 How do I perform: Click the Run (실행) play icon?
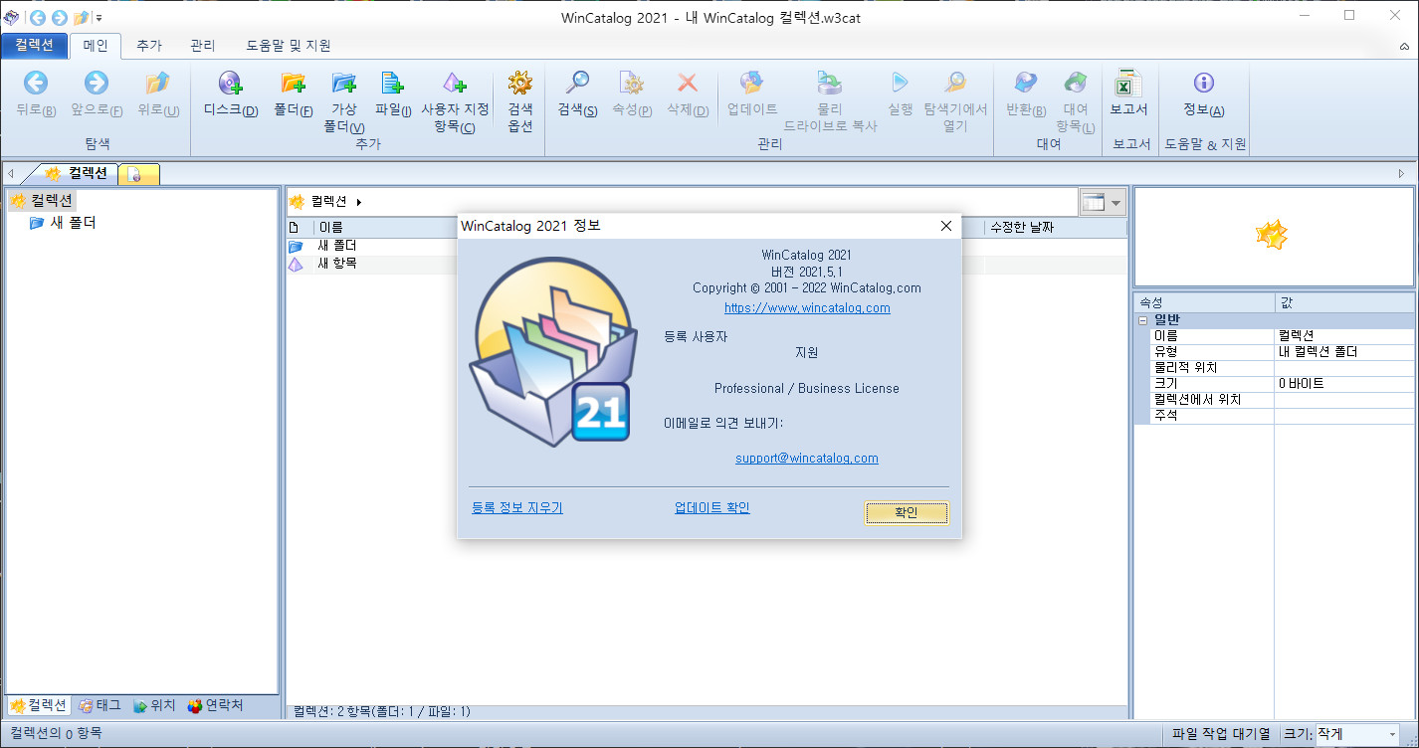(x=900, y=84)
